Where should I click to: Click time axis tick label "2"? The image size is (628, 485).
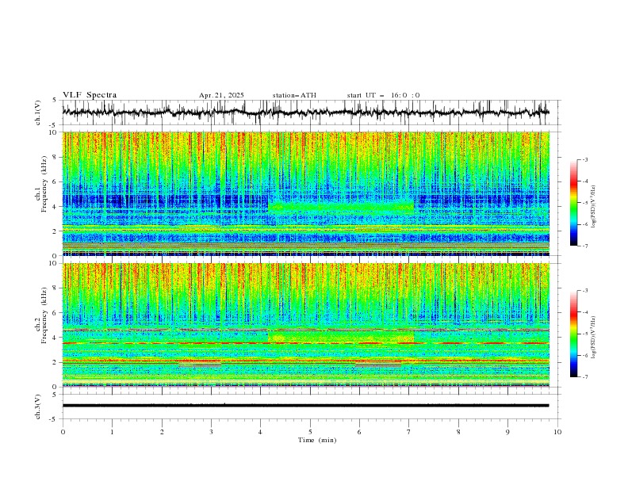coord(162,432)
